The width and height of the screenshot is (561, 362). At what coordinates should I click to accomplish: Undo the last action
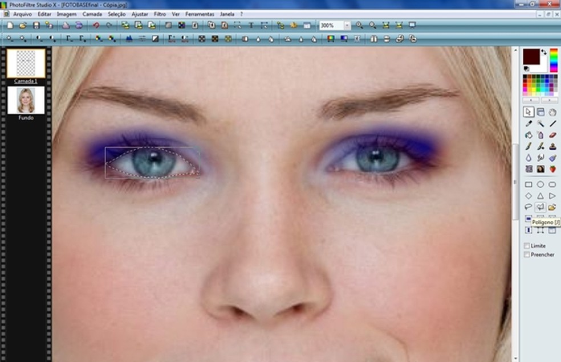pos(96,26)
